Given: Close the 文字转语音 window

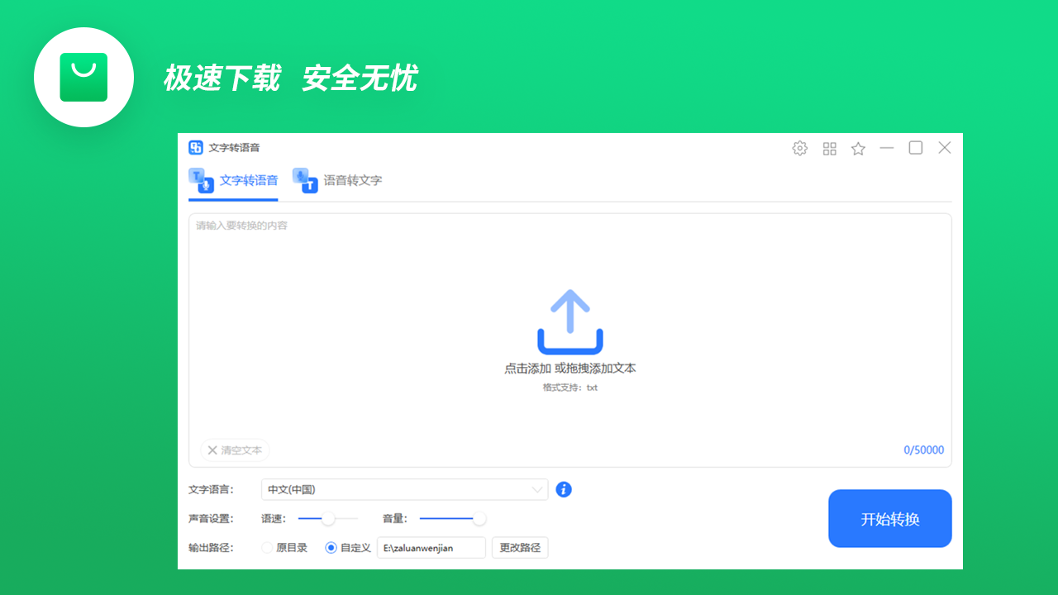Looking at the screenshot, I should coord(945,148).
